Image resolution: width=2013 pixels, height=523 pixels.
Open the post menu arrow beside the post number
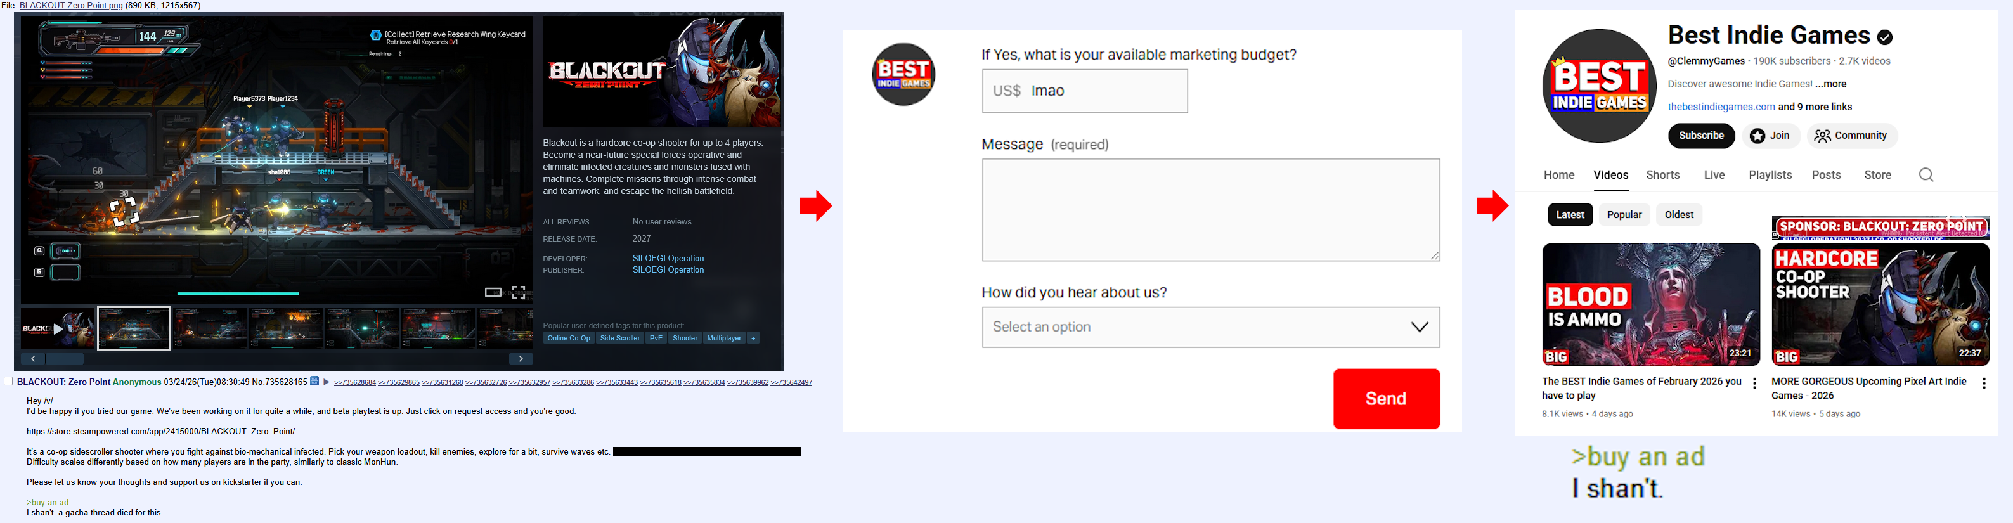click(327, 382)
